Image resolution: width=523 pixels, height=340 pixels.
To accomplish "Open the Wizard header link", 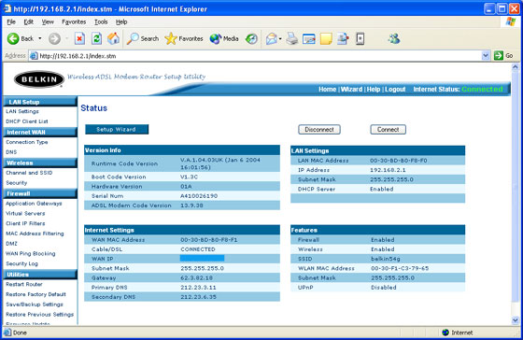I will point(351,89).
